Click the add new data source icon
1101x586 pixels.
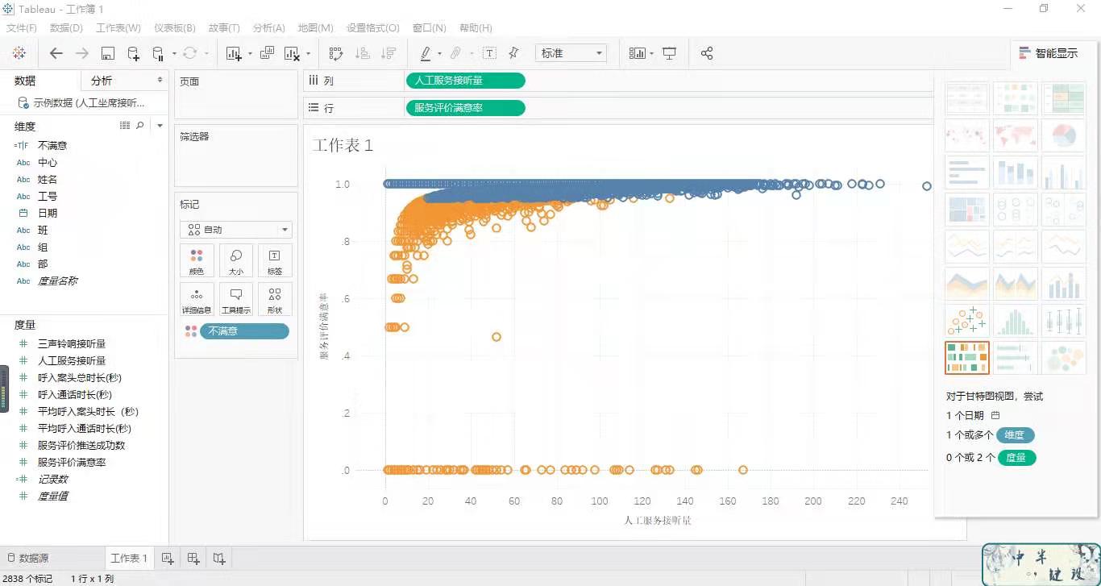[x=134, y=53]
